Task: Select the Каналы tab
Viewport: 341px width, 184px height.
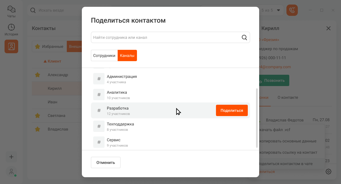Action: (x=127, y=55)
